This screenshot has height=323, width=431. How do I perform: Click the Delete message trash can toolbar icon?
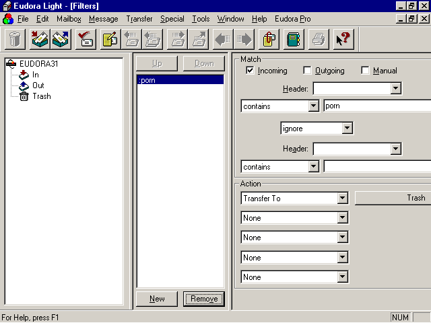(15, 39)
